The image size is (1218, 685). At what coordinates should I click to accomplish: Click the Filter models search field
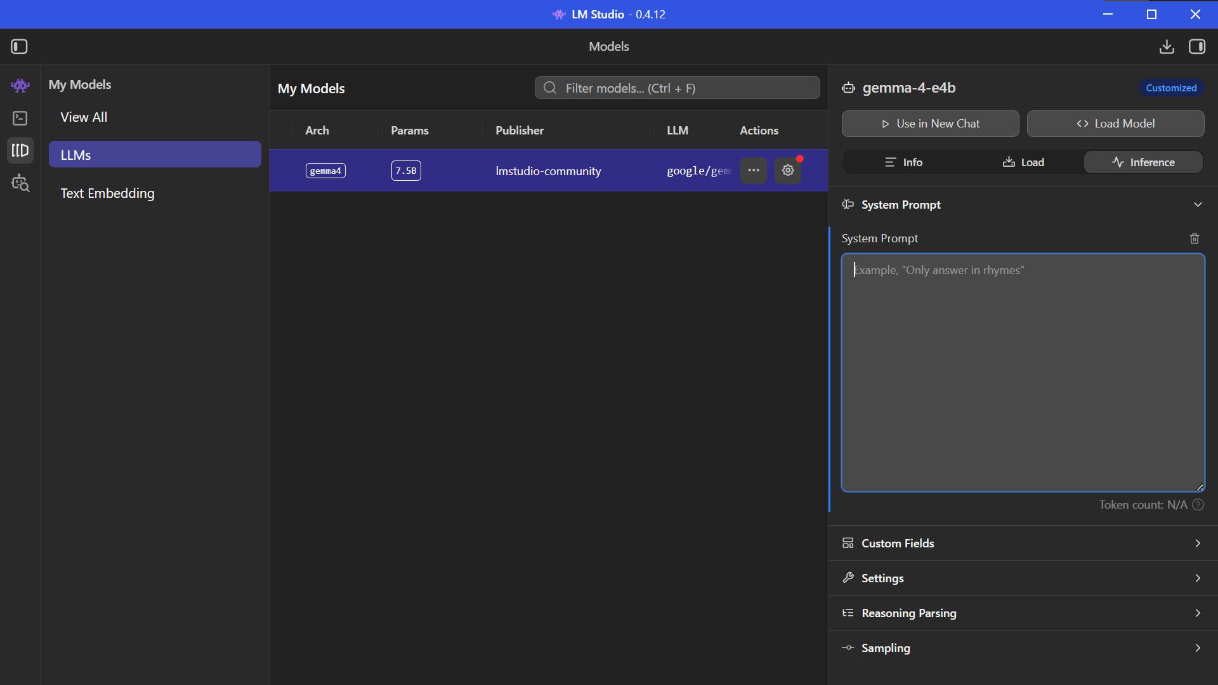(677, 88)
